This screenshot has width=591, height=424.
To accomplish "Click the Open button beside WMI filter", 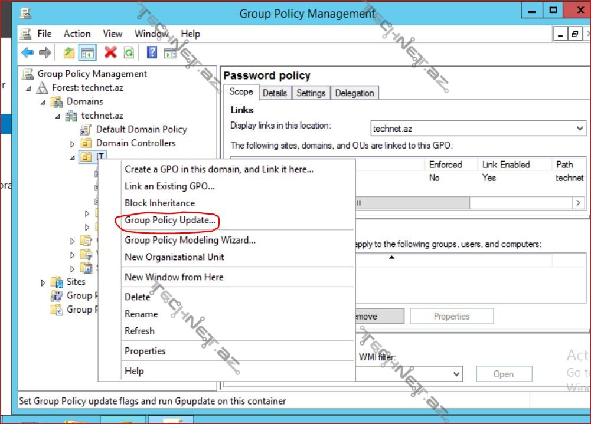I will [504, 374].
